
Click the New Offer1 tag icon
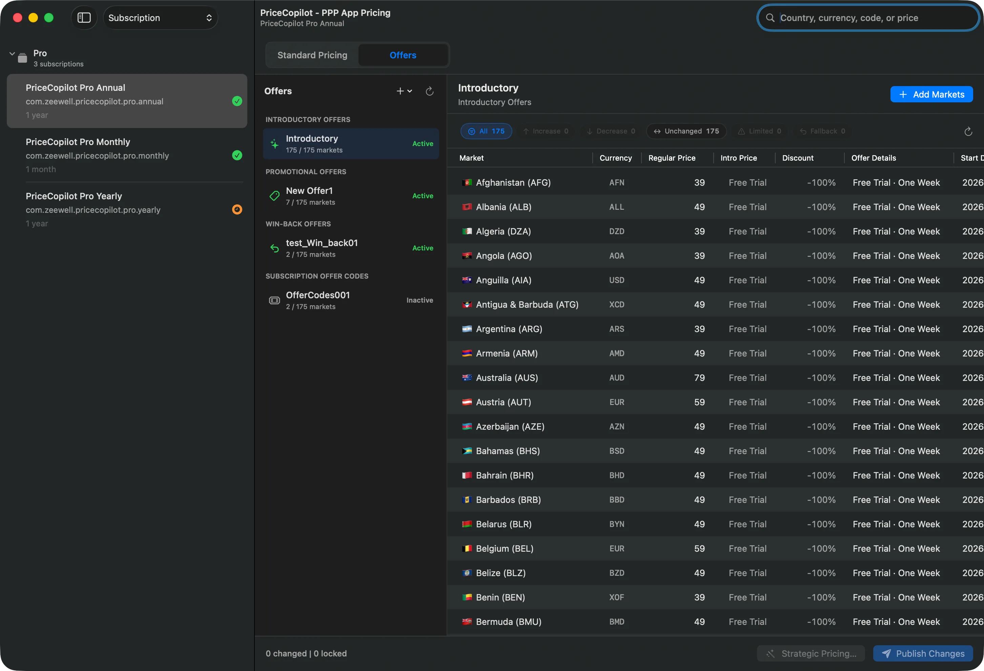274,196
